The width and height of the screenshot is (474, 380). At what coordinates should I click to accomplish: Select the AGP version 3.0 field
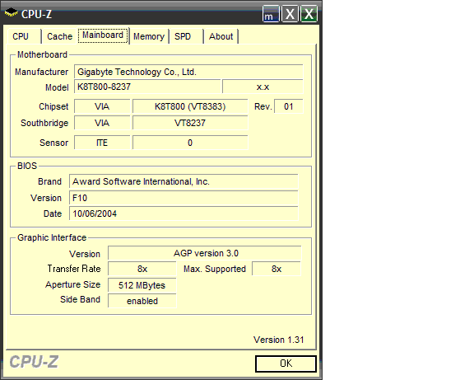point(204,253)
